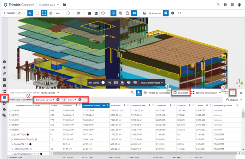Collapse the 04 (569) group row
This screenshot has height=159, width=245.
pos(9,129)
